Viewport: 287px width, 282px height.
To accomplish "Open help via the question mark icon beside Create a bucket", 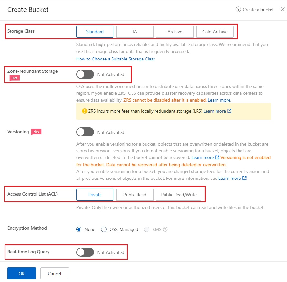I will pos(238,10).
